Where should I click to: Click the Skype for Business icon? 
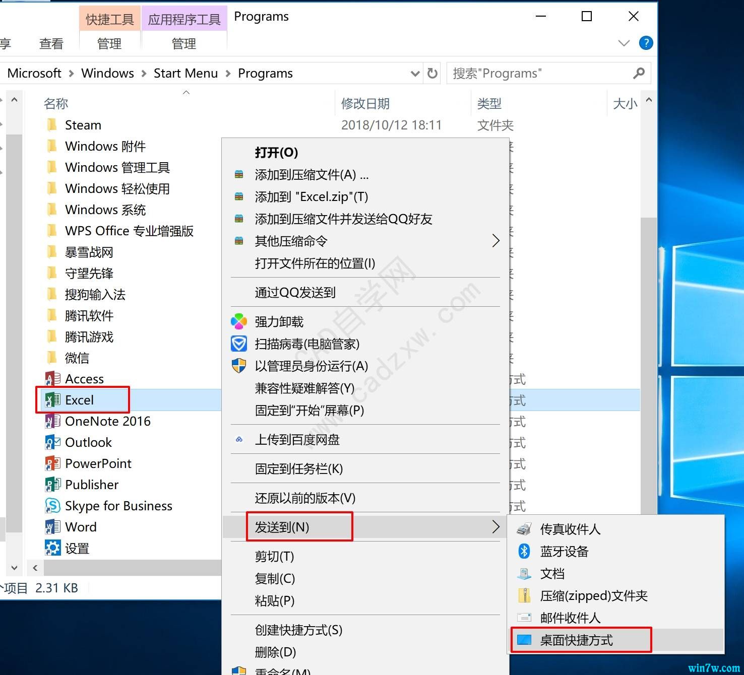pyautogui.click(x=52, y=506)
